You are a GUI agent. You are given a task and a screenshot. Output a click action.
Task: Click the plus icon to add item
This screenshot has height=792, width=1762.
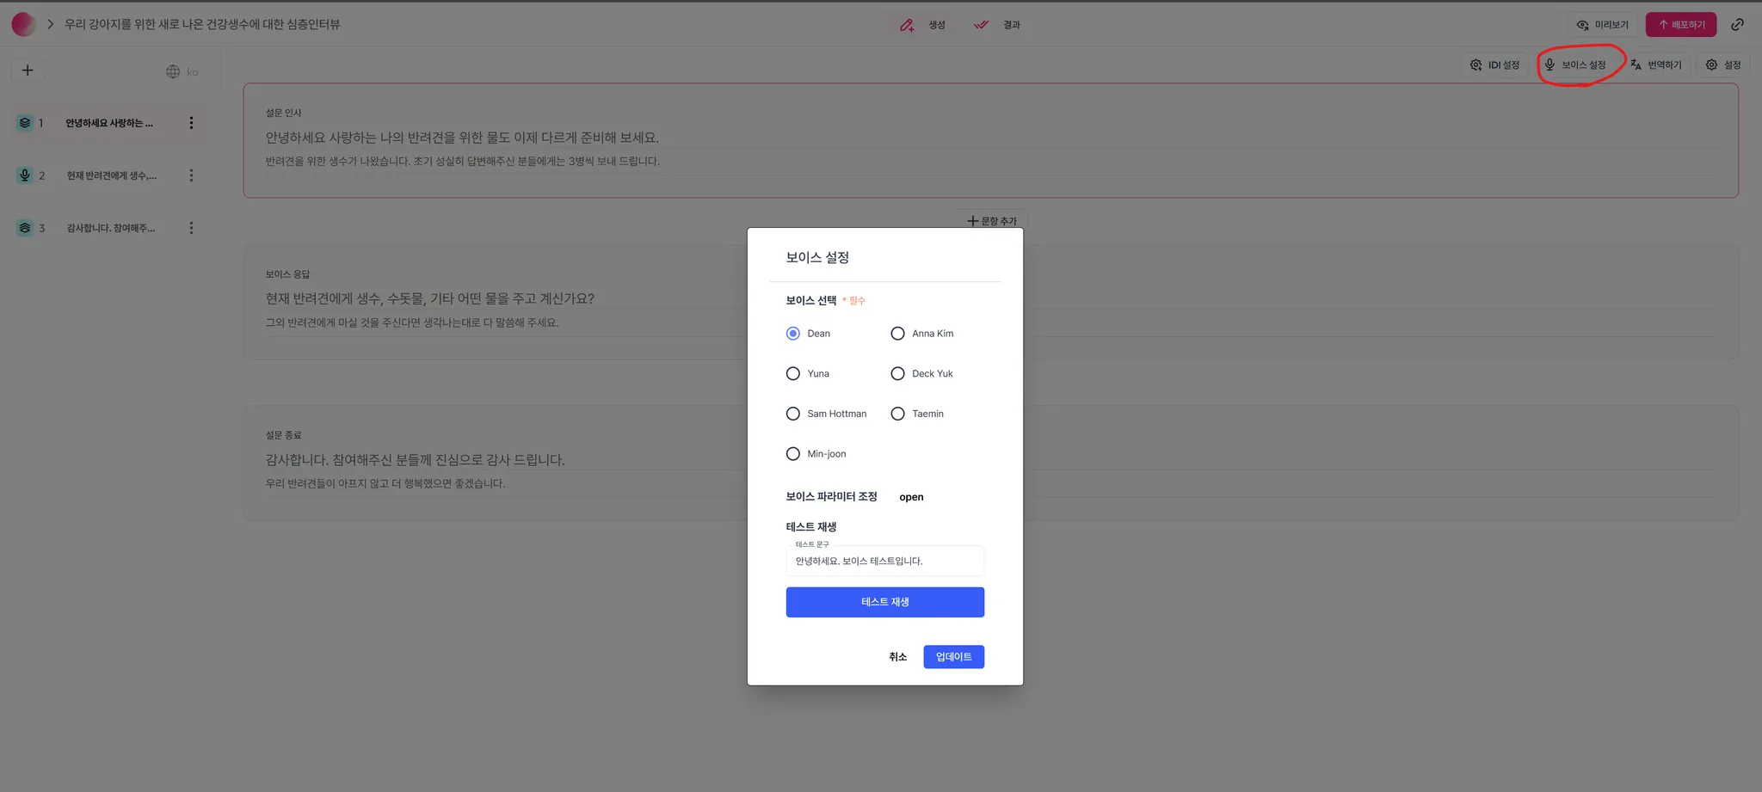coord(28,71)
